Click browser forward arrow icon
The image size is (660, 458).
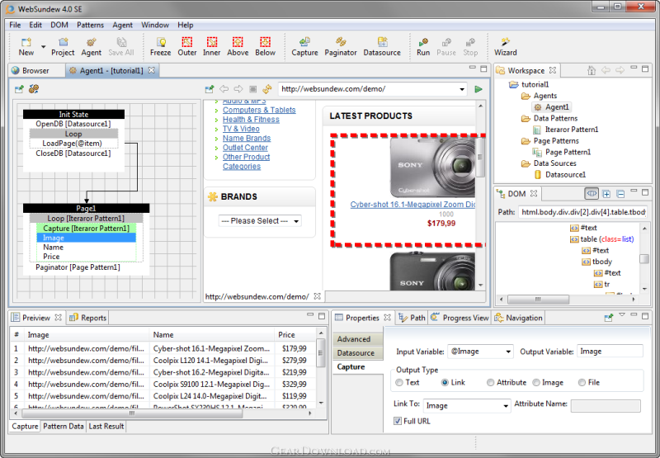point(238,89)
